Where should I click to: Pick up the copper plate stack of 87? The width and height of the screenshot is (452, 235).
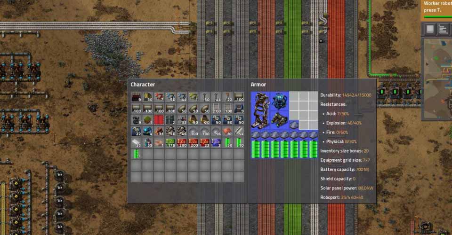[x=227, y=131]
